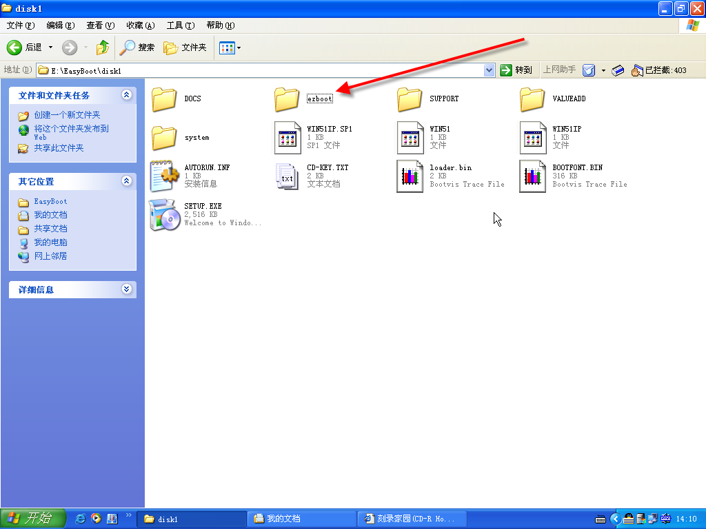Collapse the 文件和文件夹任务 panel
Screen dimensions: 706x529
tap(127, 94)
